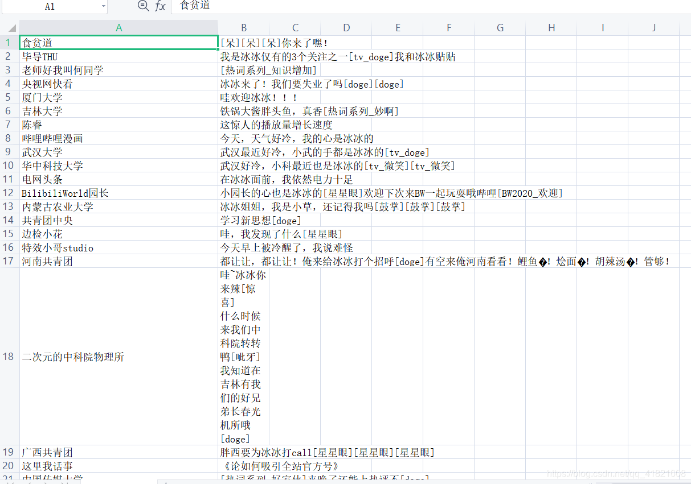Expand the Name Box dropdown arrow
The image size is (691, 484).
[x=103, y=6]
